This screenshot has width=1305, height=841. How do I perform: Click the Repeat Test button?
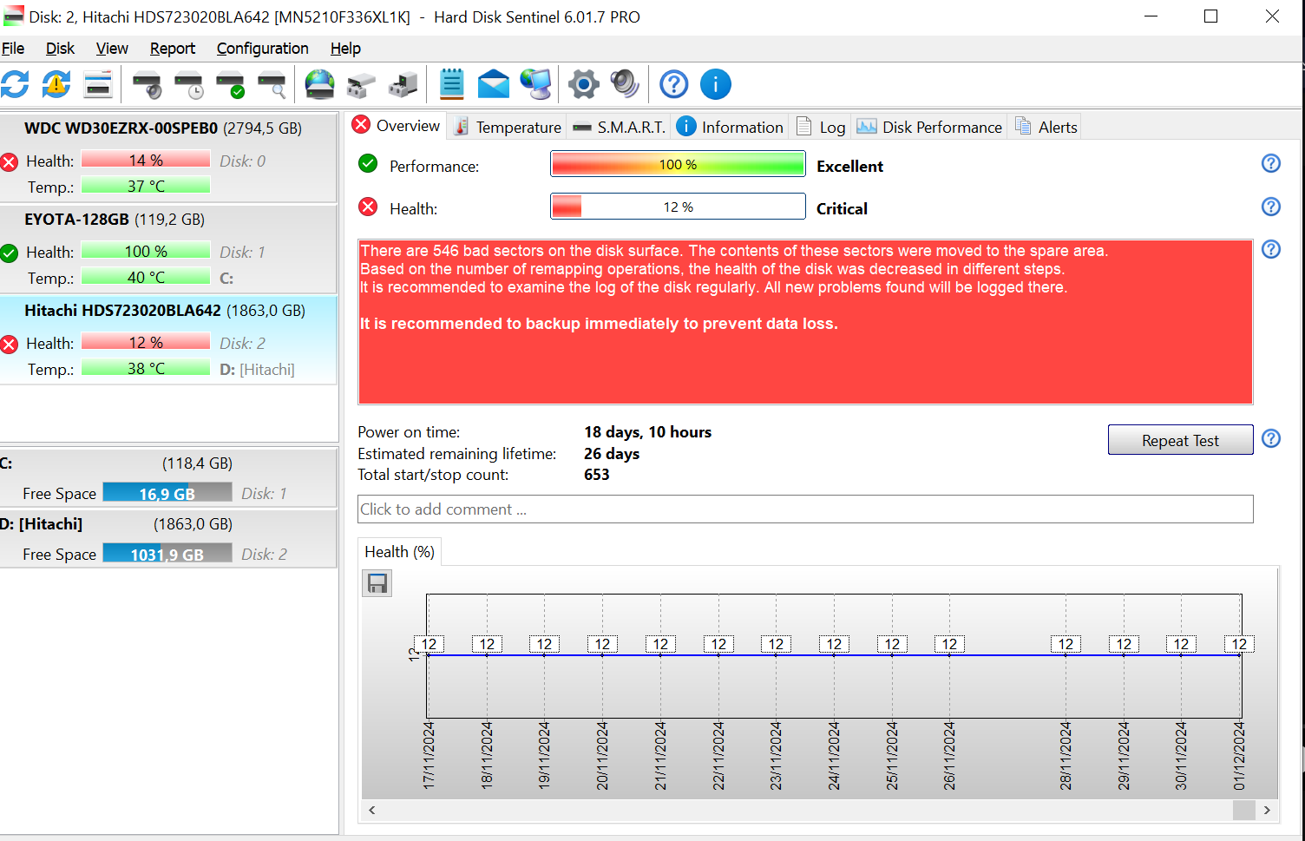pyautogui.click(x=1180, y=440)
